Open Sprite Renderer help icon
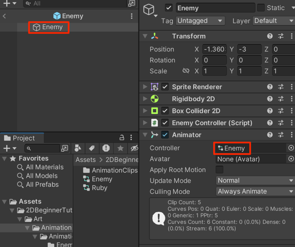 (x=270, y=87)
